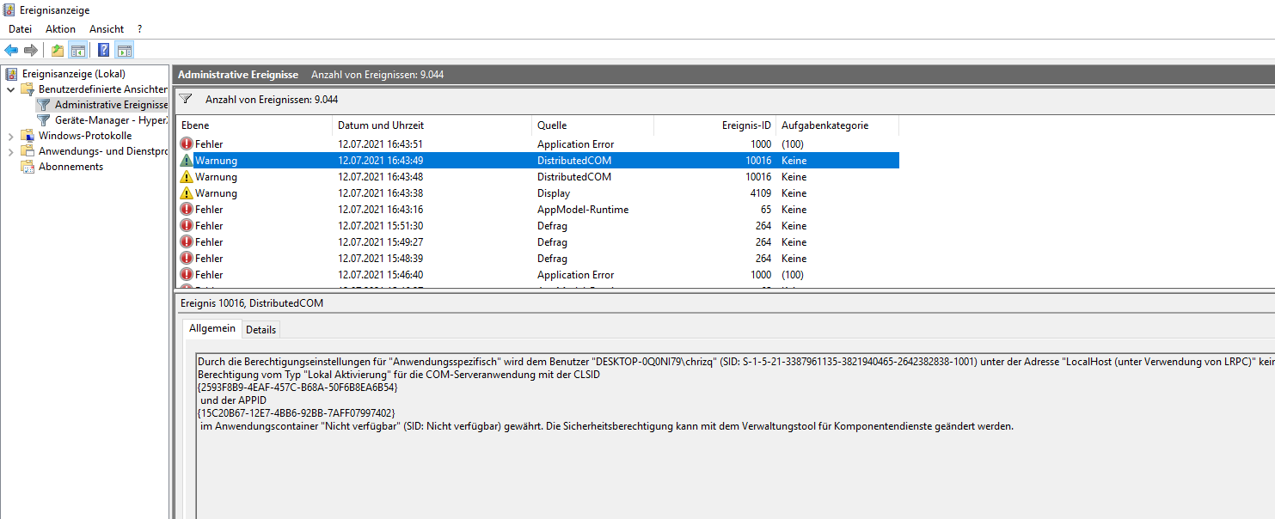Screen dimensions: 1275x519
Task: Open the Aktion menu
Action: pyautogui.click(x=60, y=29)
